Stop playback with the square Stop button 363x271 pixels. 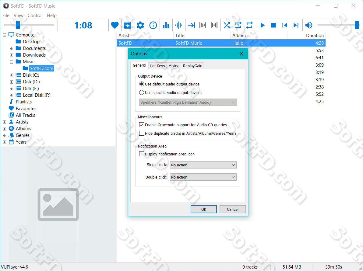tap(273, 25)
